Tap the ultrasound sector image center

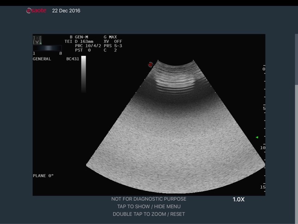(176, 126)
